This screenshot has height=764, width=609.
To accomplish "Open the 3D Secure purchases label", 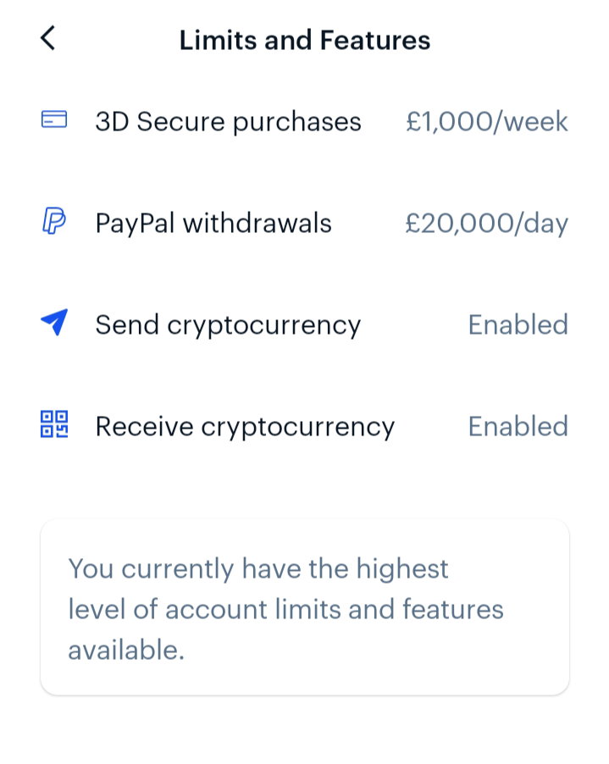I will (x=228, y=122).
